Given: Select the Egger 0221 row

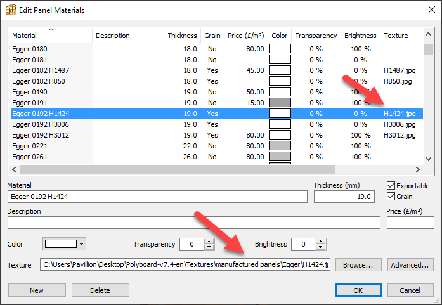Looking at the screenshot, I should 217,146.
